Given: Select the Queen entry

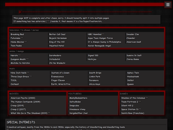Looking at the screenshot, I should click(x=130, y=84).
